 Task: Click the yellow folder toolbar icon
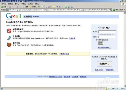[x=54, y=7]
